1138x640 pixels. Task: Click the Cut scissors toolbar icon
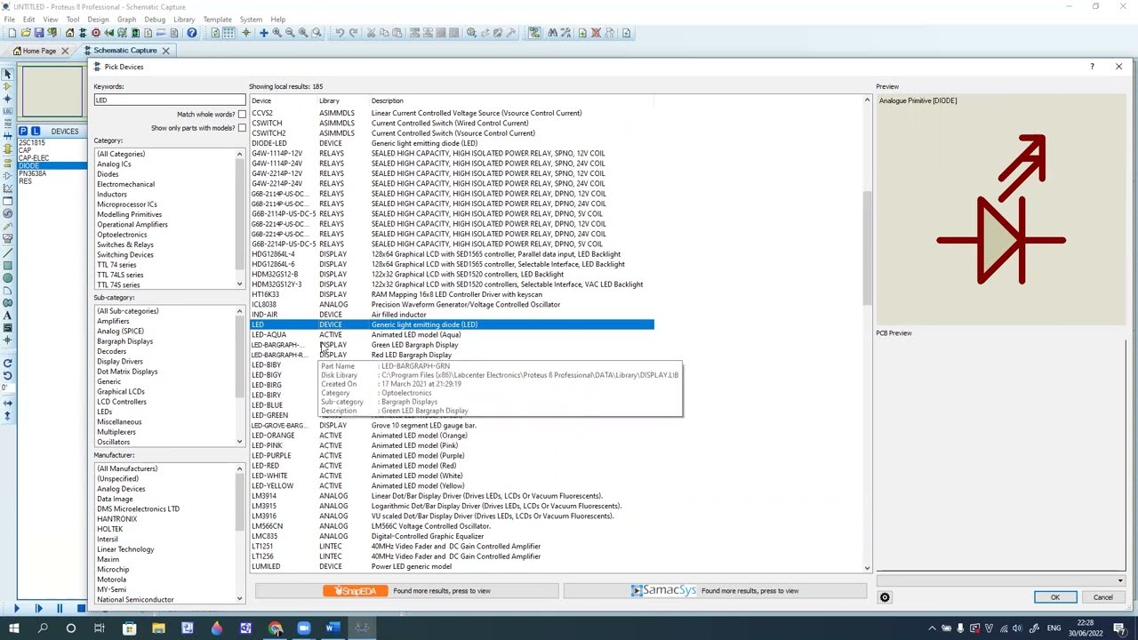(372, 33)
